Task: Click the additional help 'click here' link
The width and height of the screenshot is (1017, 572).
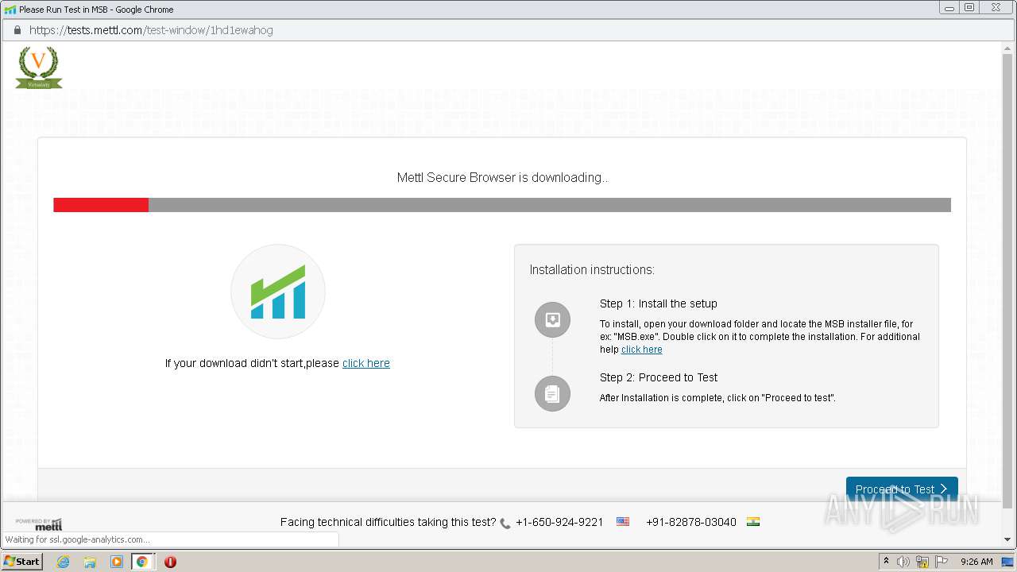Action: [x=641, y=350]
